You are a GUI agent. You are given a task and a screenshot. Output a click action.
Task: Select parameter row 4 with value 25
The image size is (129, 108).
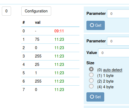50,65
